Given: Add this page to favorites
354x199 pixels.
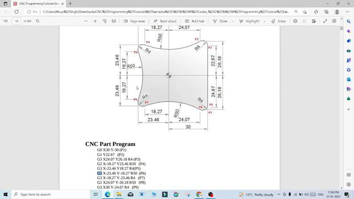Looking at the screenshot, I should coord(305,12).
